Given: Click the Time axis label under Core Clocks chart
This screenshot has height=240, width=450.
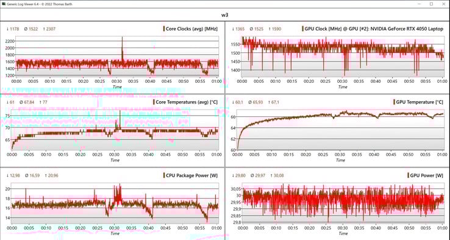Looking at the screenshot, I should click(x=117, y=87).
